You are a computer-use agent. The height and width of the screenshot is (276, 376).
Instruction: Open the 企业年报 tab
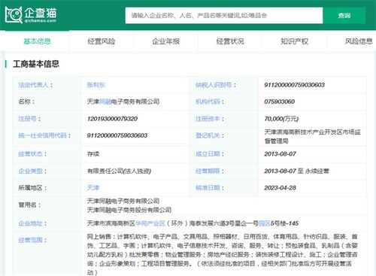click(166, 41)
